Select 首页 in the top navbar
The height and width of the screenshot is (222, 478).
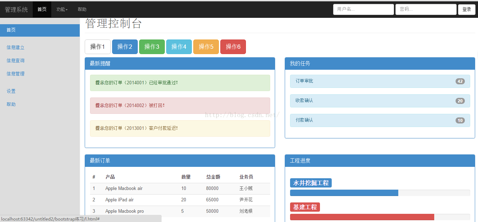pos(42,10)
